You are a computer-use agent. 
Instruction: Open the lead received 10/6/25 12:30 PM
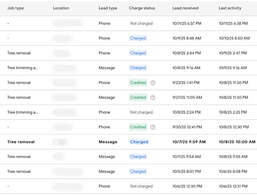(187, 186)
